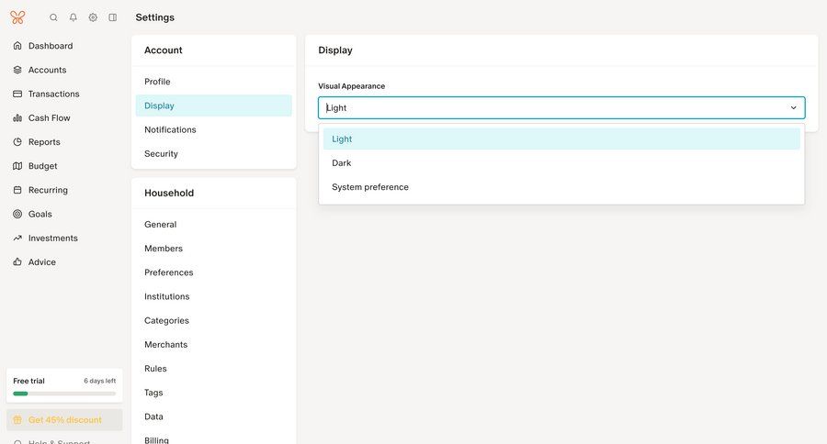Select the Dark theme option
Image resolution: width=827 pixels, height=444 pixels.
pyautogui.click(x=561, y=163)
